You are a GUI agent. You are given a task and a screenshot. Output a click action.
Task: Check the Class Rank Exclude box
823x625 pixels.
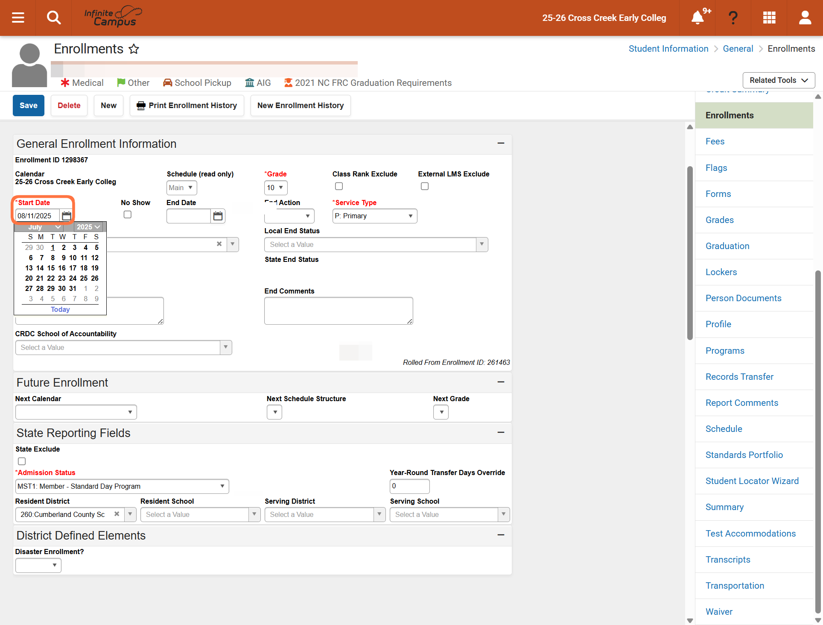tap(339, 186)
